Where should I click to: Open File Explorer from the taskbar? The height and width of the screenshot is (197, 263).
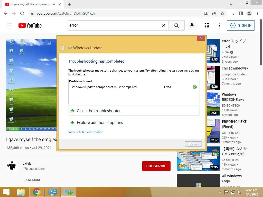pyautogui.click(x=21, y=192)
